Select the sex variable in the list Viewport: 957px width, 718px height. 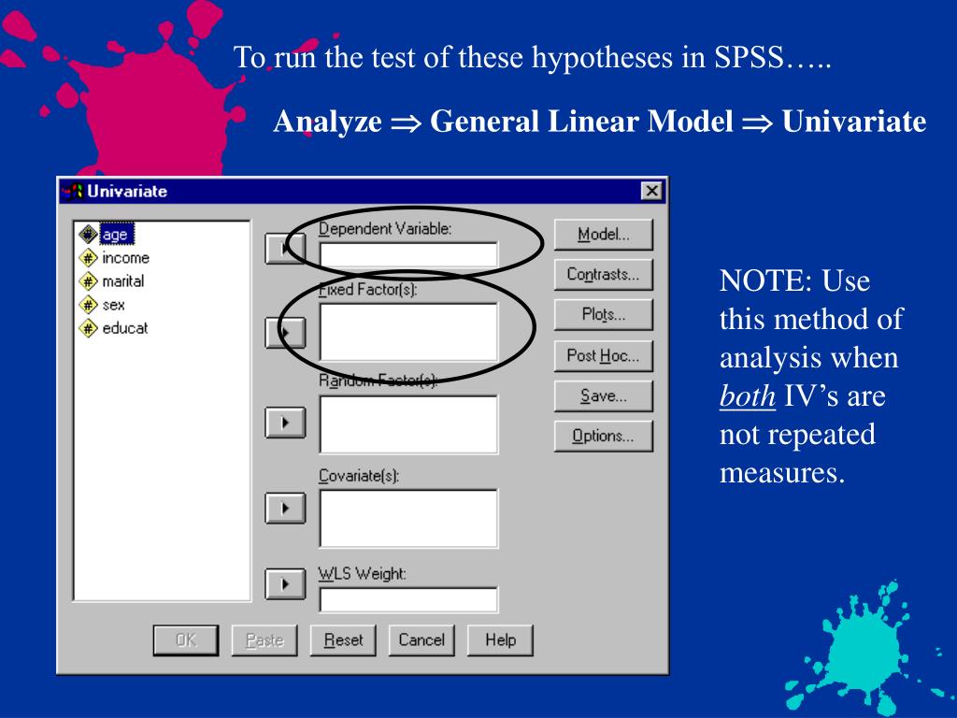click(x=113, y=305)
